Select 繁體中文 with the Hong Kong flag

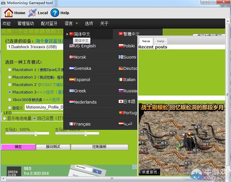click(x=129, y=34)
